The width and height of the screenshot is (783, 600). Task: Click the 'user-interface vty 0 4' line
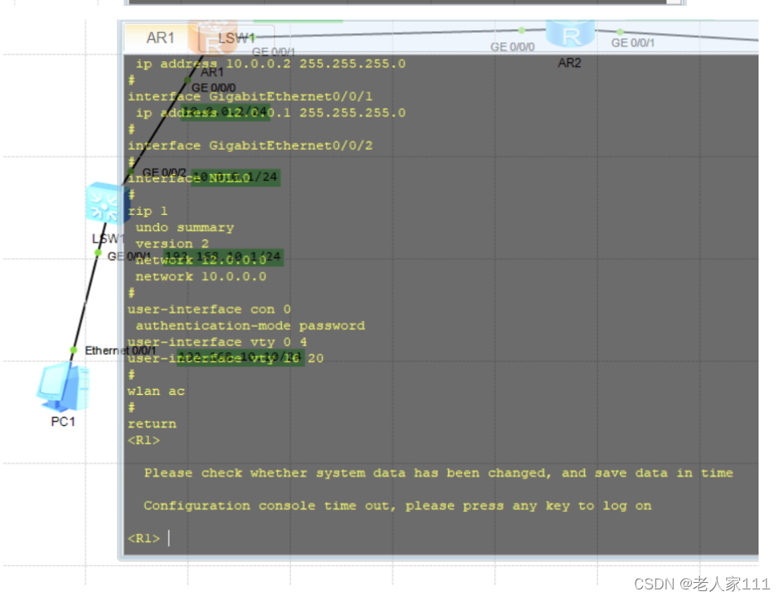tap(217, 342)
